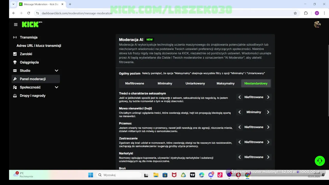Open the user avatar menu
Viewport: 329px width, 185px height.
coord(317,24)
